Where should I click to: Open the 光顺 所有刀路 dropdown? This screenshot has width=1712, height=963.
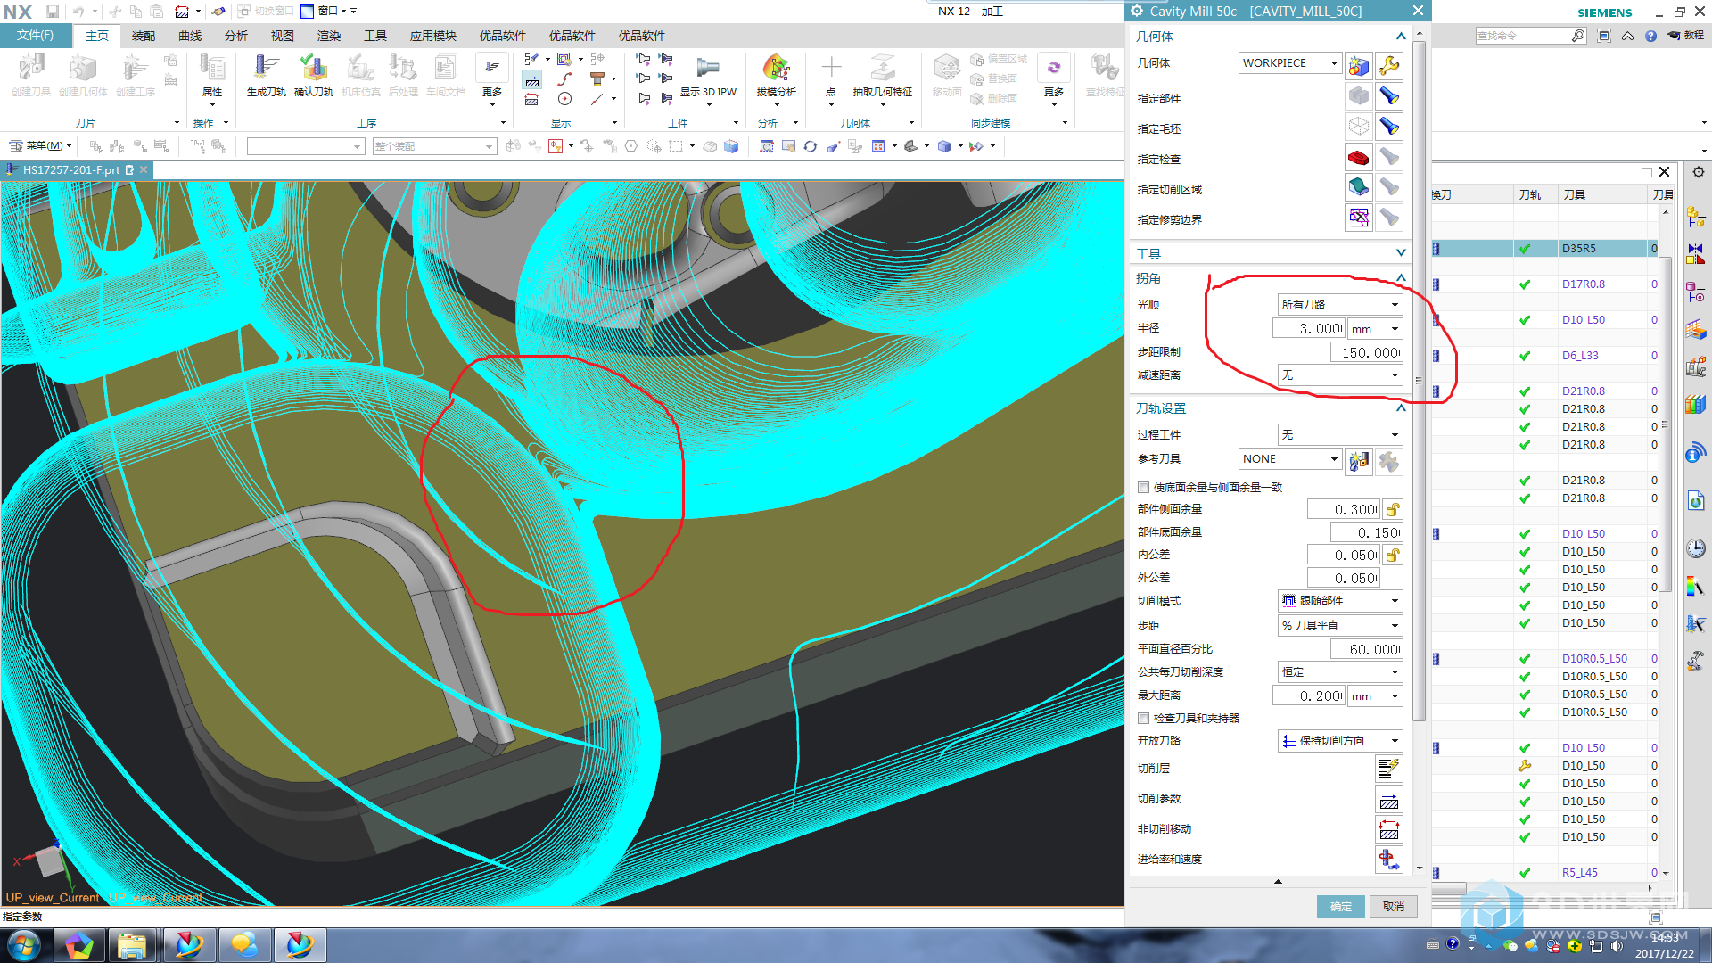1340,304
